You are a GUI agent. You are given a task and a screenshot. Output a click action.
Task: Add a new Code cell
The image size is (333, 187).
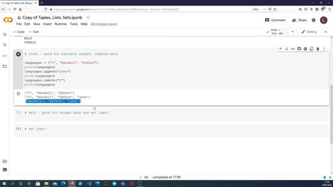click(x=19, y=32)
